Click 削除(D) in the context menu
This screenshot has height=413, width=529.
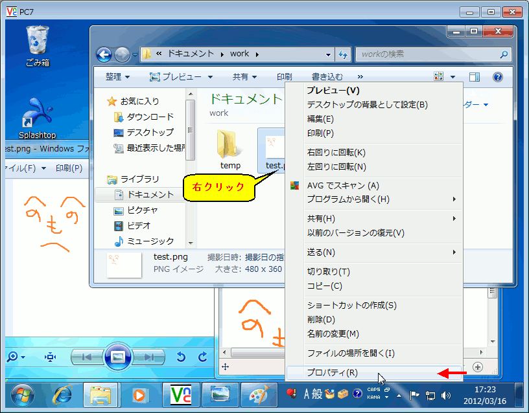click(x=321, y=319)
